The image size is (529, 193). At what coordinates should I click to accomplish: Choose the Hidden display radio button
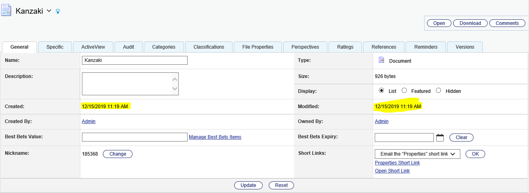point(439,90)
